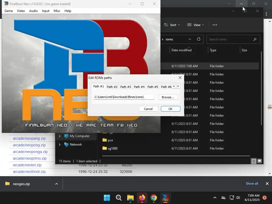Sort by Date modified column

[181, 50]
